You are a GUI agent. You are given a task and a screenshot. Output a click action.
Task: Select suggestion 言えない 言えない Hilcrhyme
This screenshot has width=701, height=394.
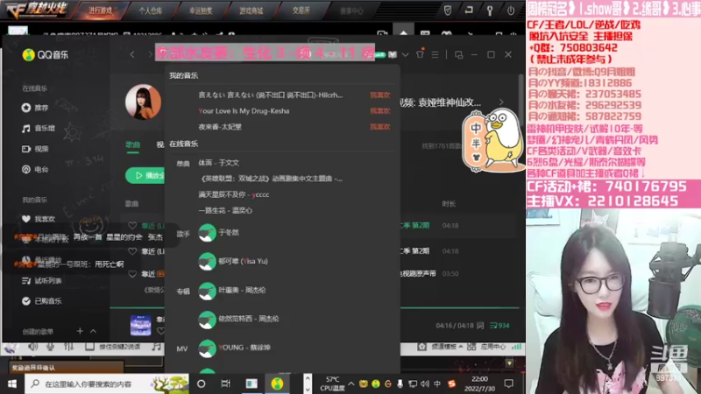271,95
